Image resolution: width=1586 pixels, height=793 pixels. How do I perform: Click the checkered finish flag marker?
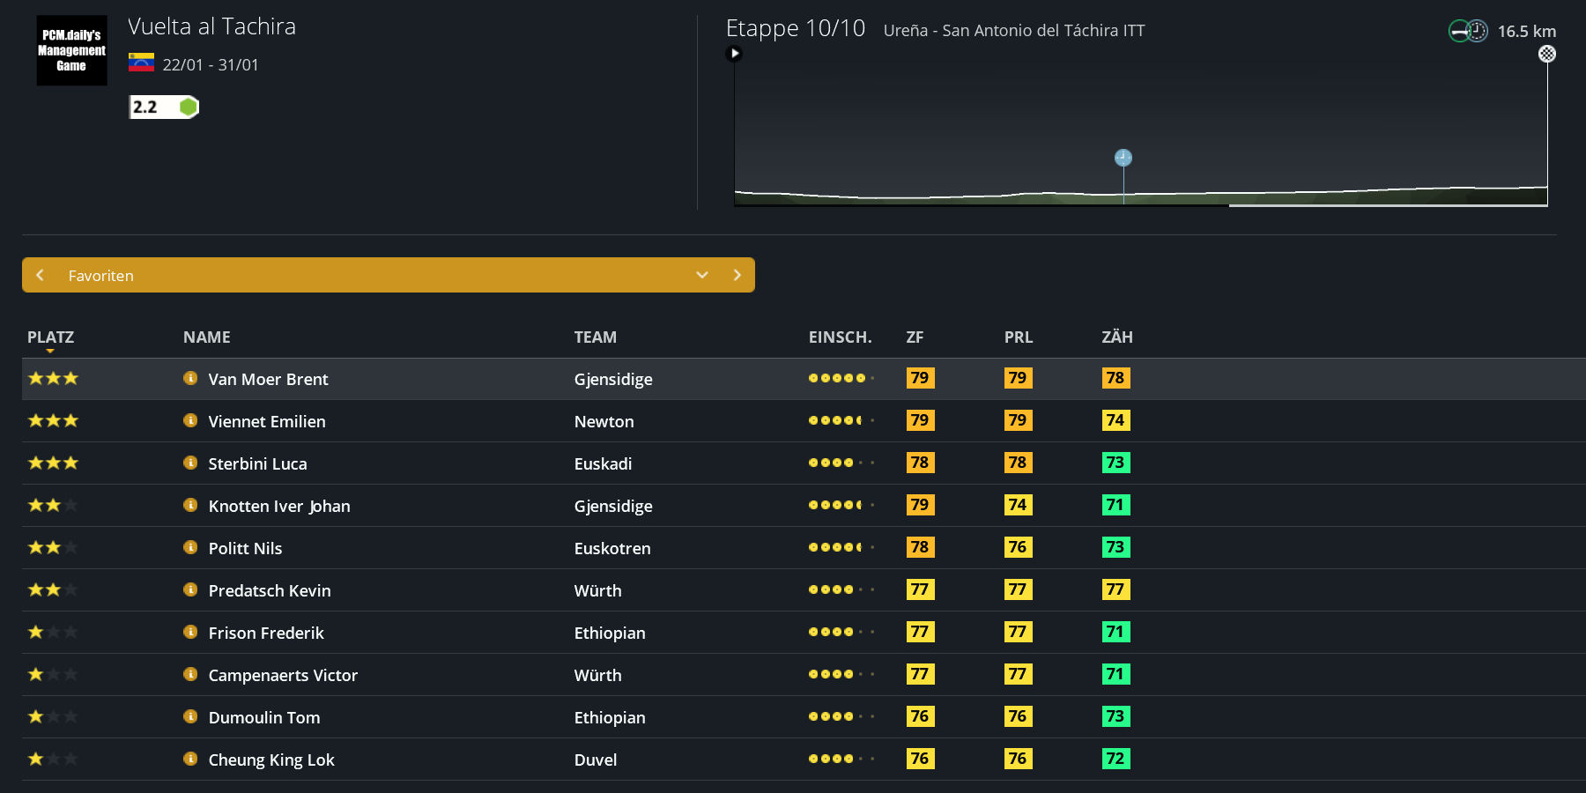[1547, 54]
